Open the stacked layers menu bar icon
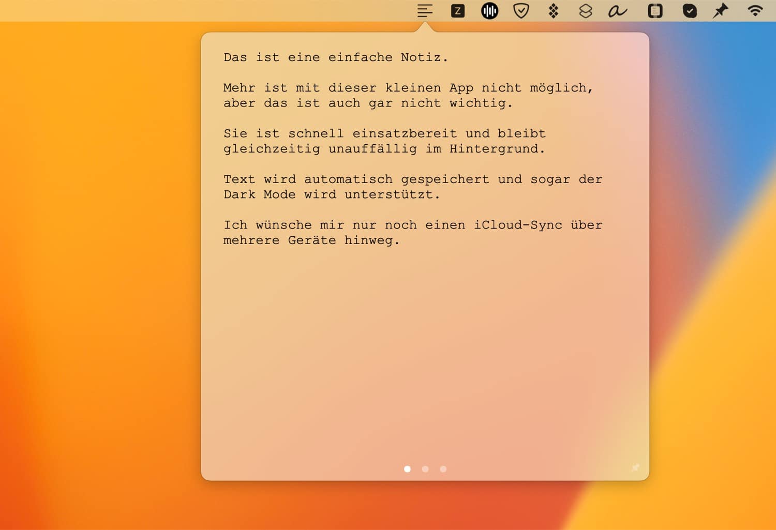 (x=585, y=11)
